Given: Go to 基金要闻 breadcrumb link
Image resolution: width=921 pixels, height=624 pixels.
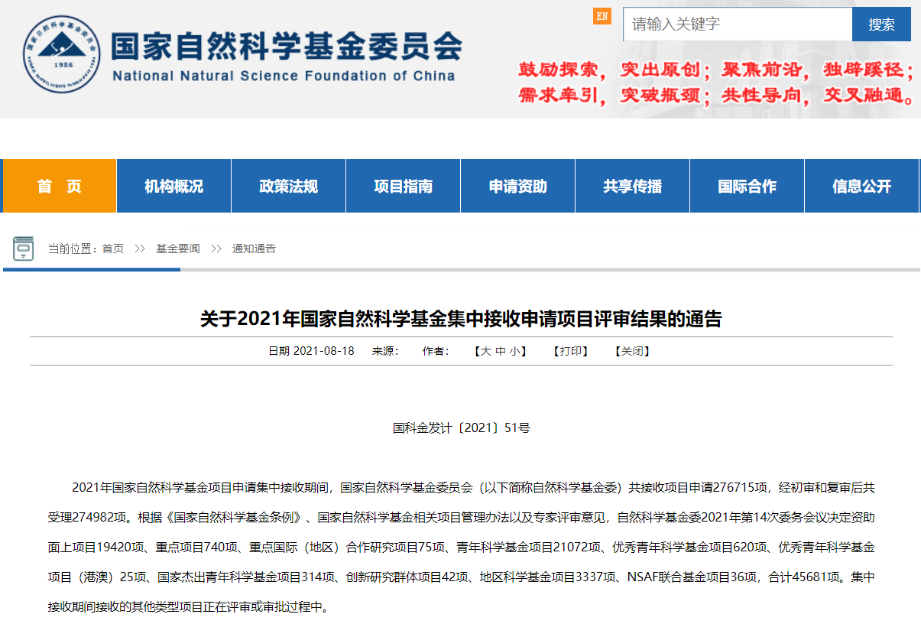Looking at the screenshot, I should (x=178, y=249).
